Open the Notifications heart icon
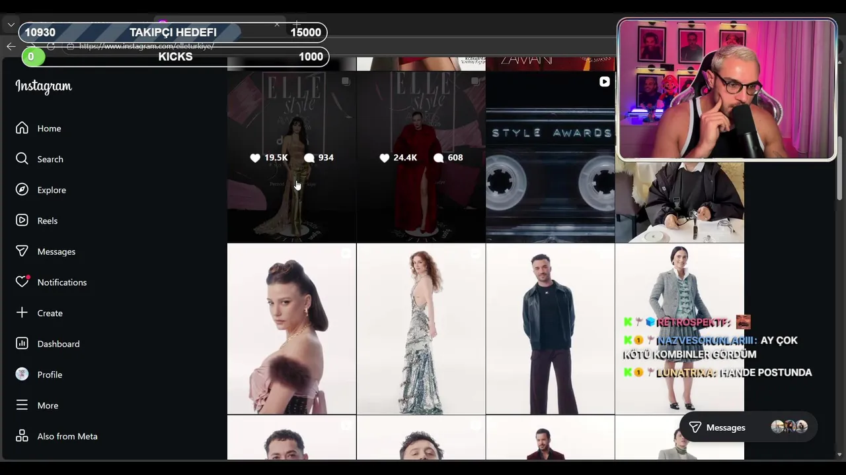846x475 pixels. tap(22, 282)
